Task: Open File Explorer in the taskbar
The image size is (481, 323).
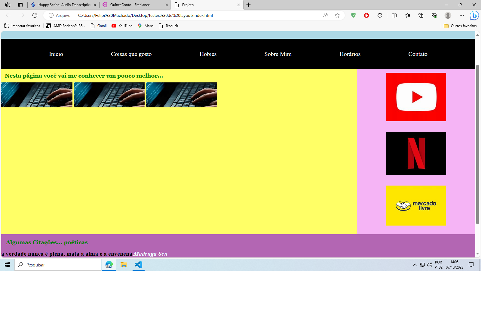Action: (x=124, y=265)
